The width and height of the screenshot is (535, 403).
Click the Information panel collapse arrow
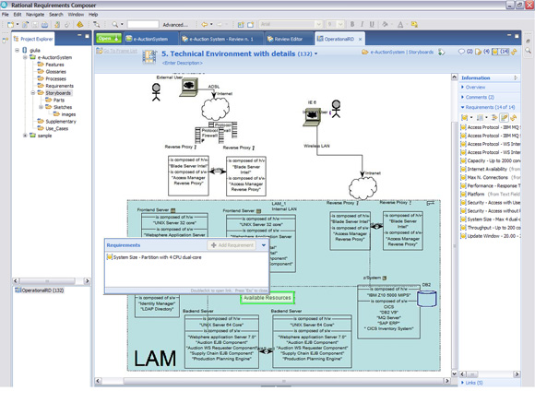pyautogui.click(x=516, y=77)
